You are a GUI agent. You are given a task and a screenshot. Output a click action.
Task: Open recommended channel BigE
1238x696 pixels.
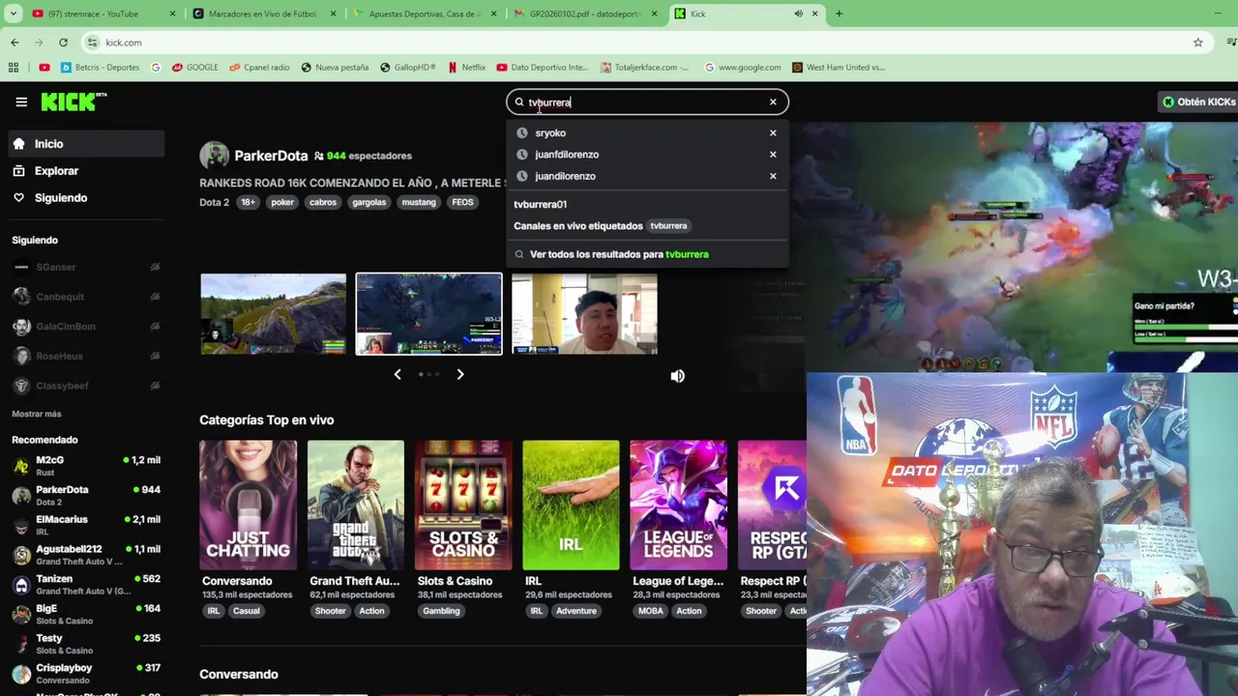(x=85, y=614)
